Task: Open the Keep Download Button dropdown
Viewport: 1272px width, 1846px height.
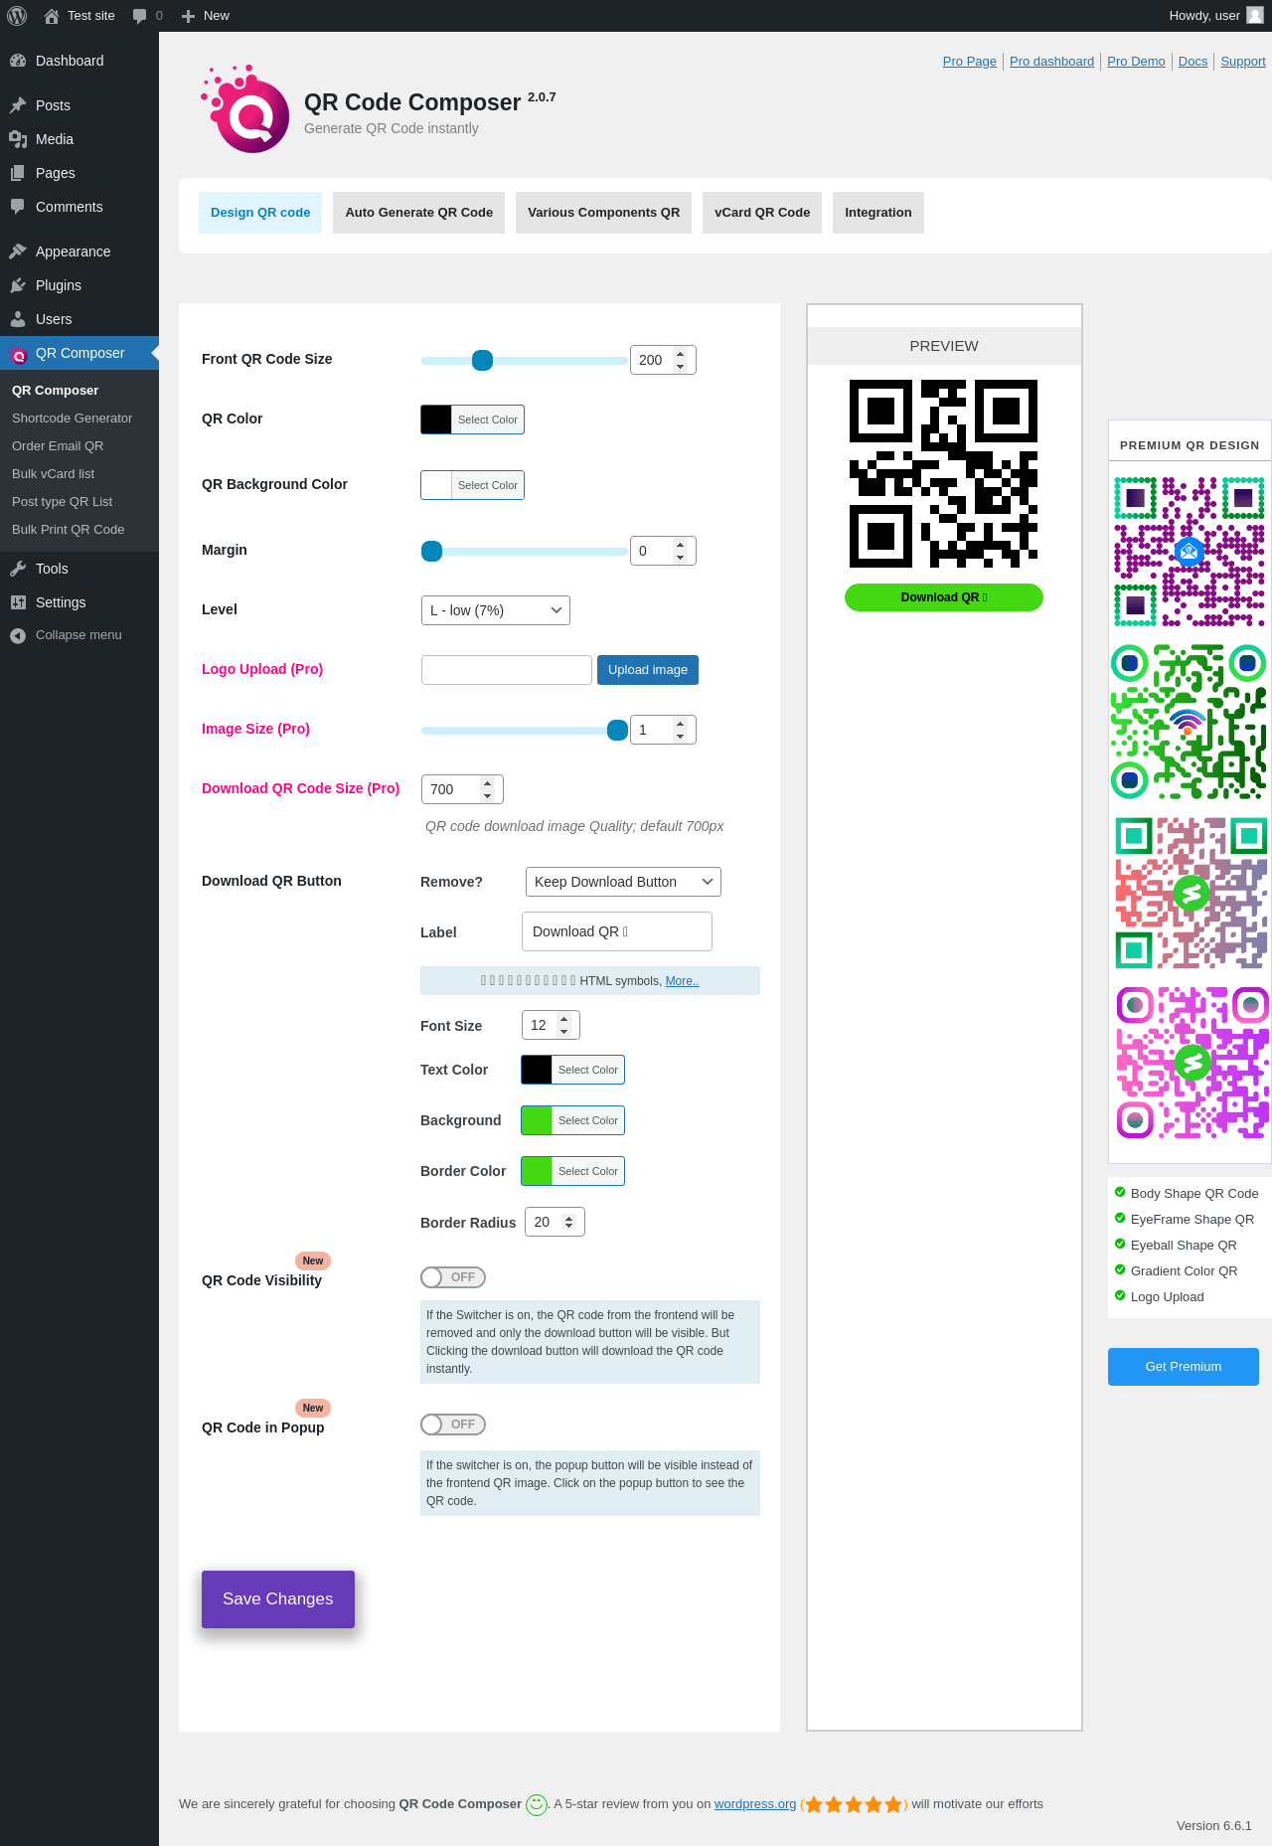Action: [623, 882]
